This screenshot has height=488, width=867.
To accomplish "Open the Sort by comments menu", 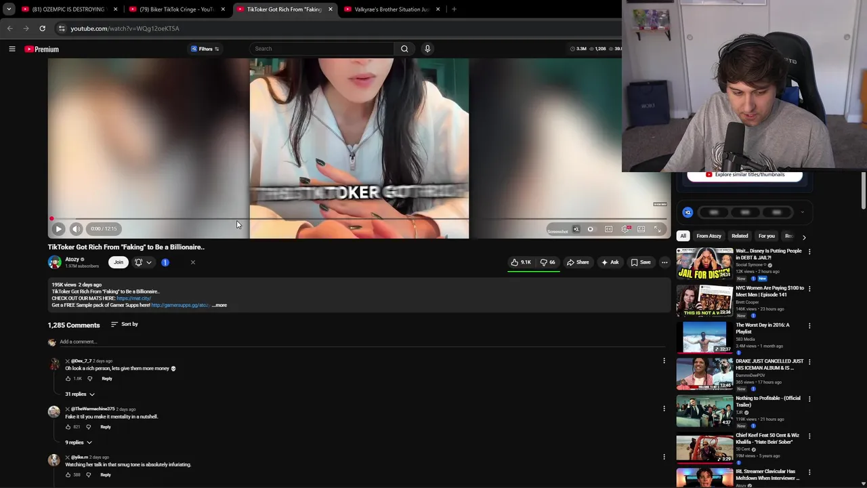I will click(125, 325).
